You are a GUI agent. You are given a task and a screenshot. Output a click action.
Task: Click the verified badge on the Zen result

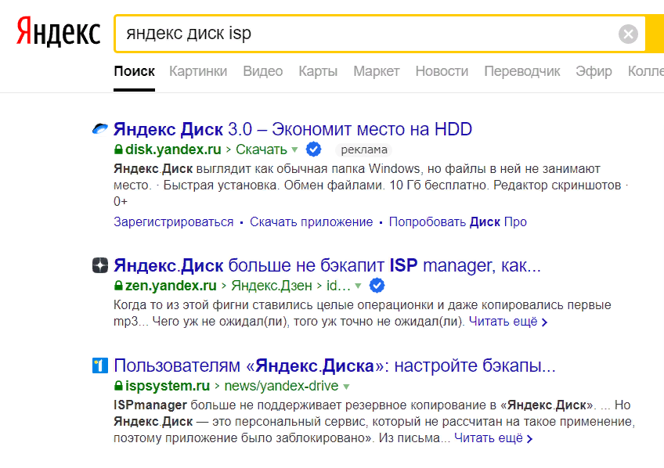pyautogui.click(x=377, y=286)
